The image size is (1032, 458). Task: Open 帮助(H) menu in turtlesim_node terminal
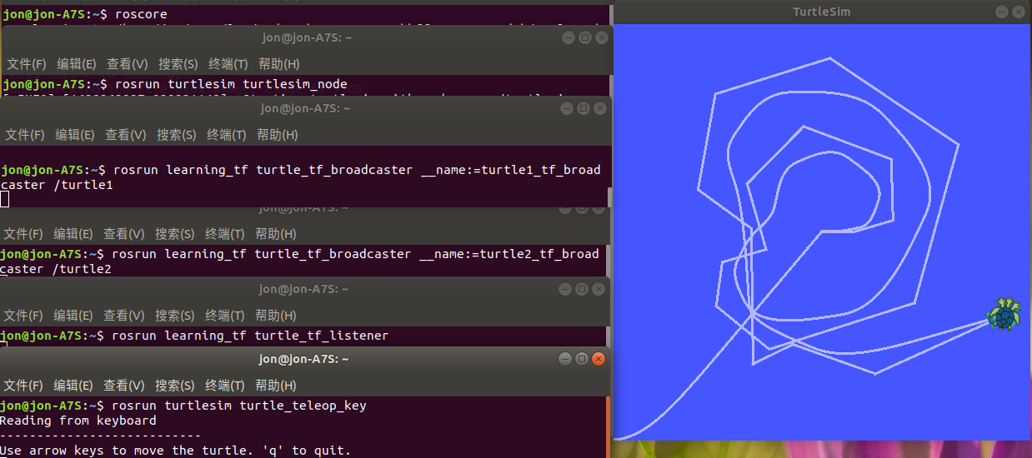[x=278, y=64]
